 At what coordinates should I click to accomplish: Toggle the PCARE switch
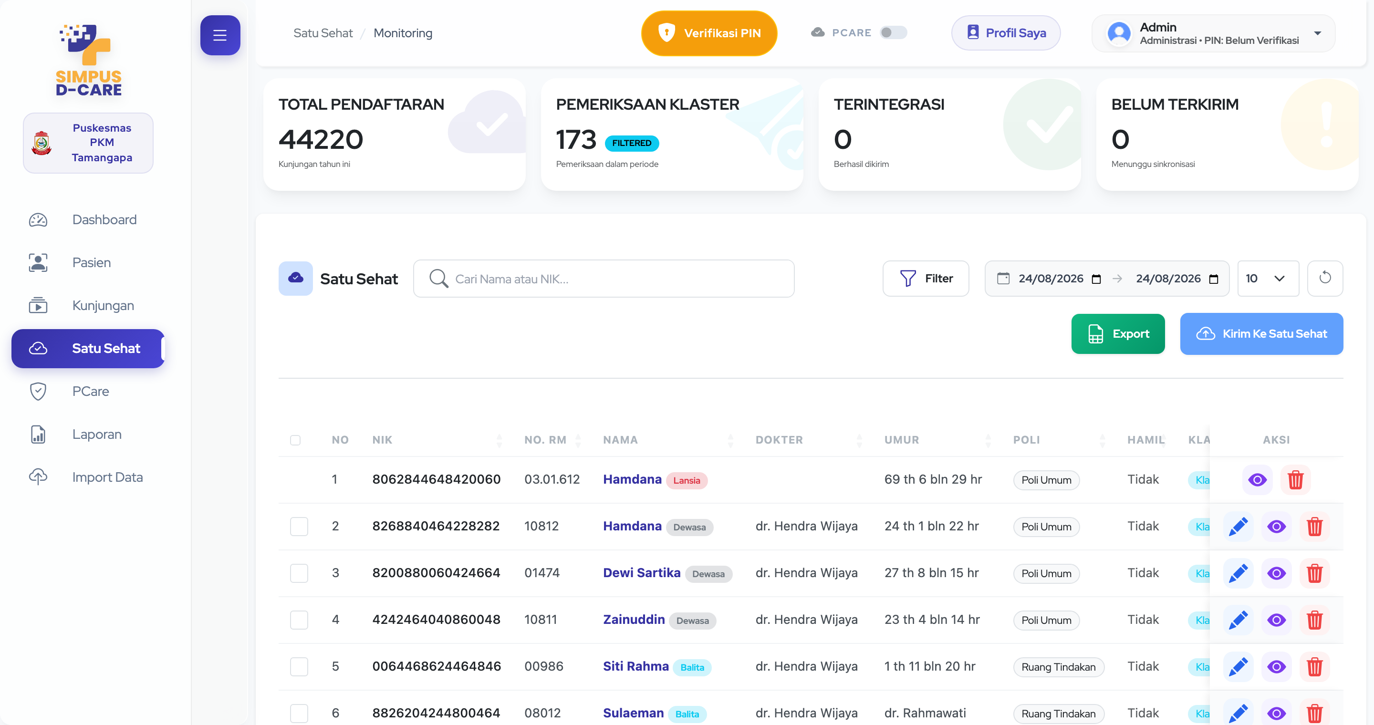click(894, 32)
